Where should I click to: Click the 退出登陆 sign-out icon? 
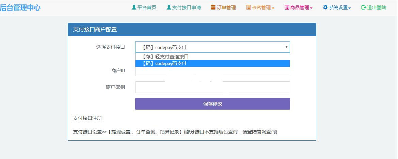[x=364, y=7]
